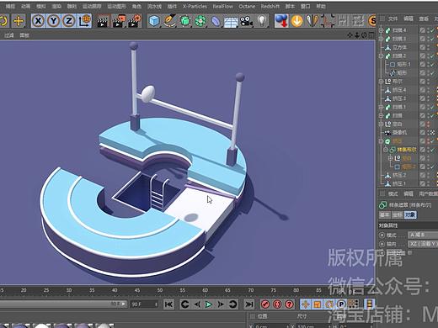This screenshot has width=438, height=328.
Task: Edit the 90 F end frame field
Action: pos(144,304)
